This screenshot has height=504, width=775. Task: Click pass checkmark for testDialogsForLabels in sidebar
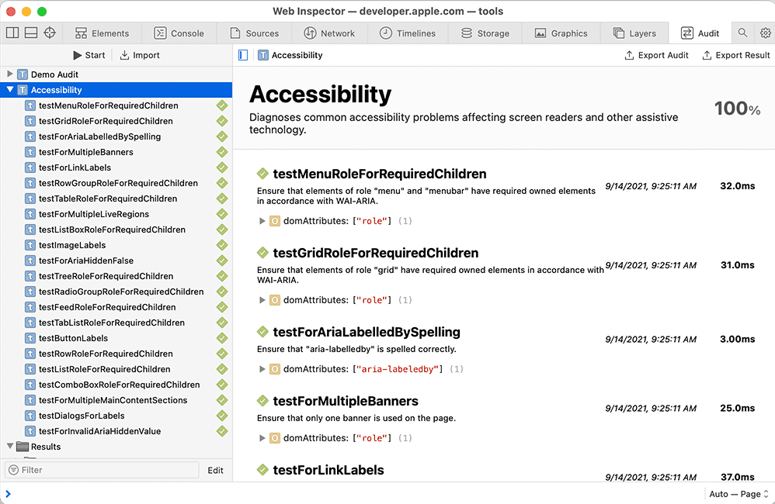(x=222, y=416)
